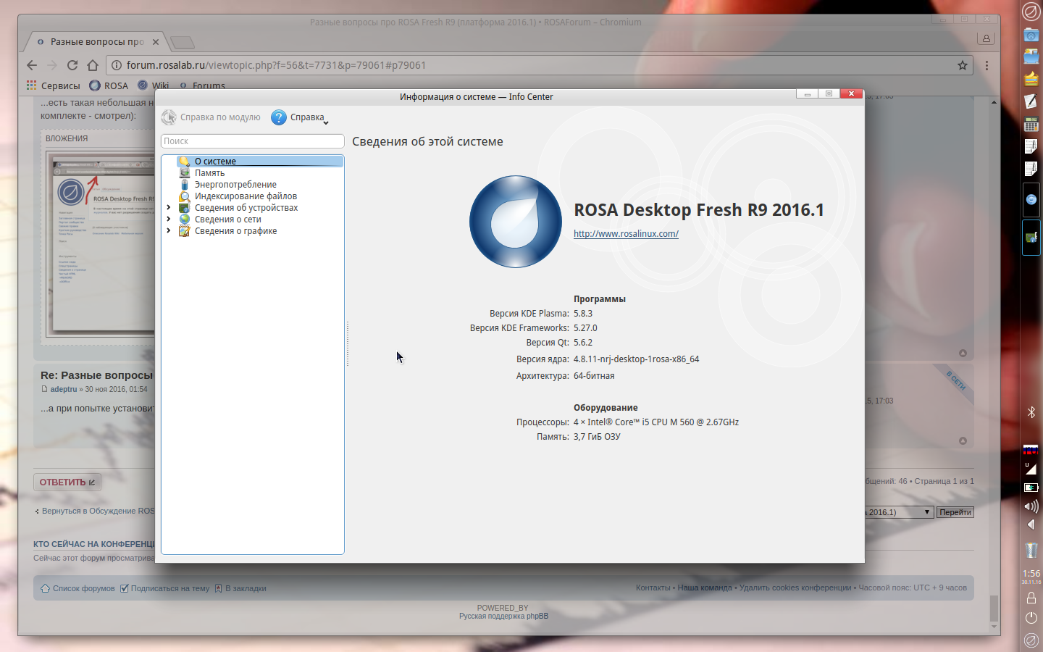Viewport: 1043px width, 652px height.
Task: Select the Info Center task in the panel
Action: (x=1031, y=238)
